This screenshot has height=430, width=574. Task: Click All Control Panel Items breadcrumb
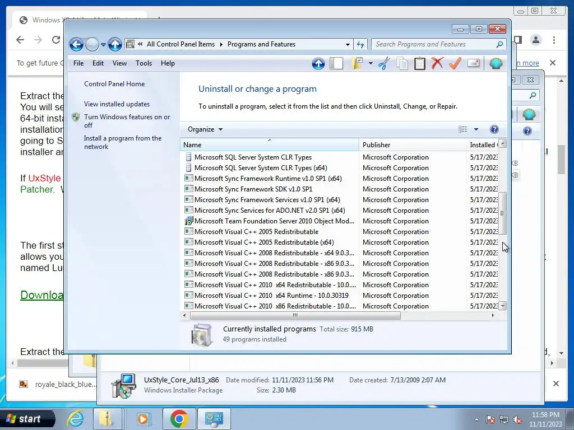click(x=181, y=44)
